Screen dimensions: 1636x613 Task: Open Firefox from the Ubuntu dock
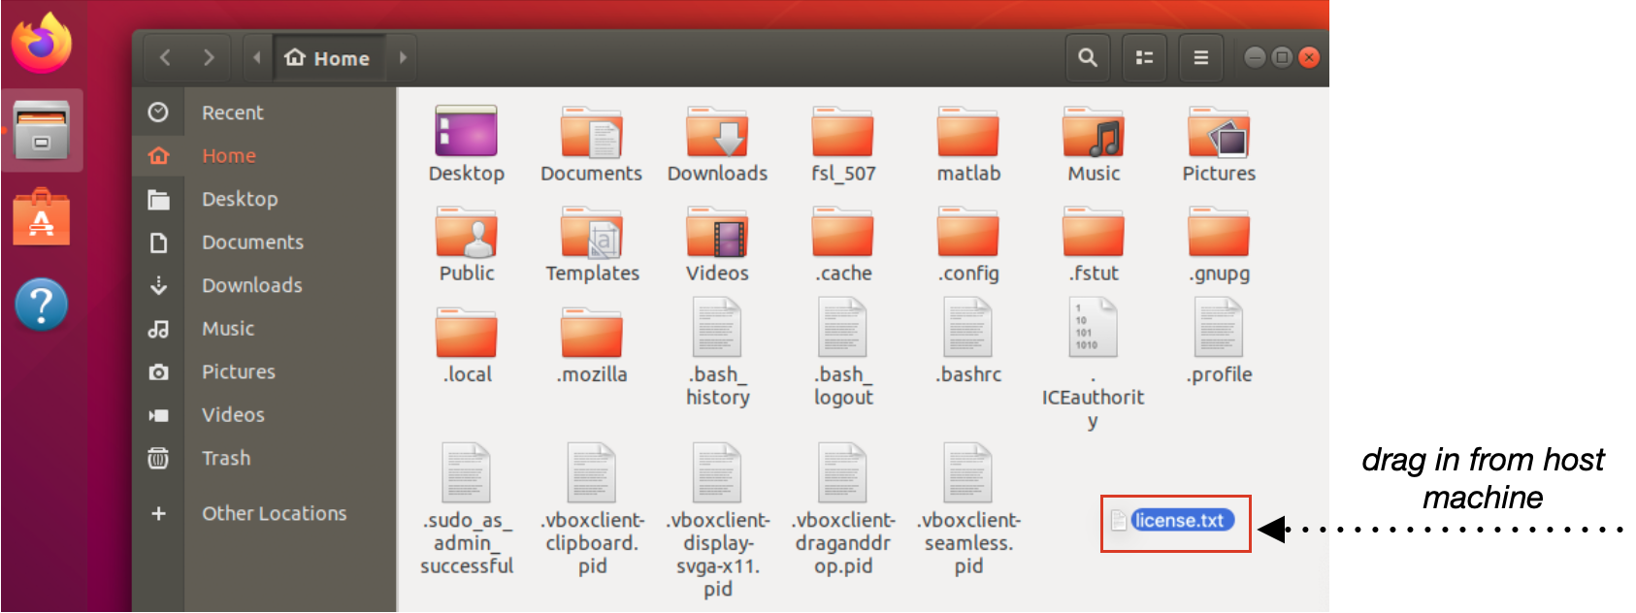coord(42,44)
